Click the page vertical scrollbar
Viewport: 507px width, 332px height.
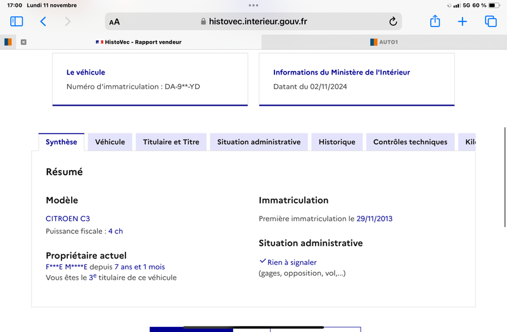click(x=504, y=177)
